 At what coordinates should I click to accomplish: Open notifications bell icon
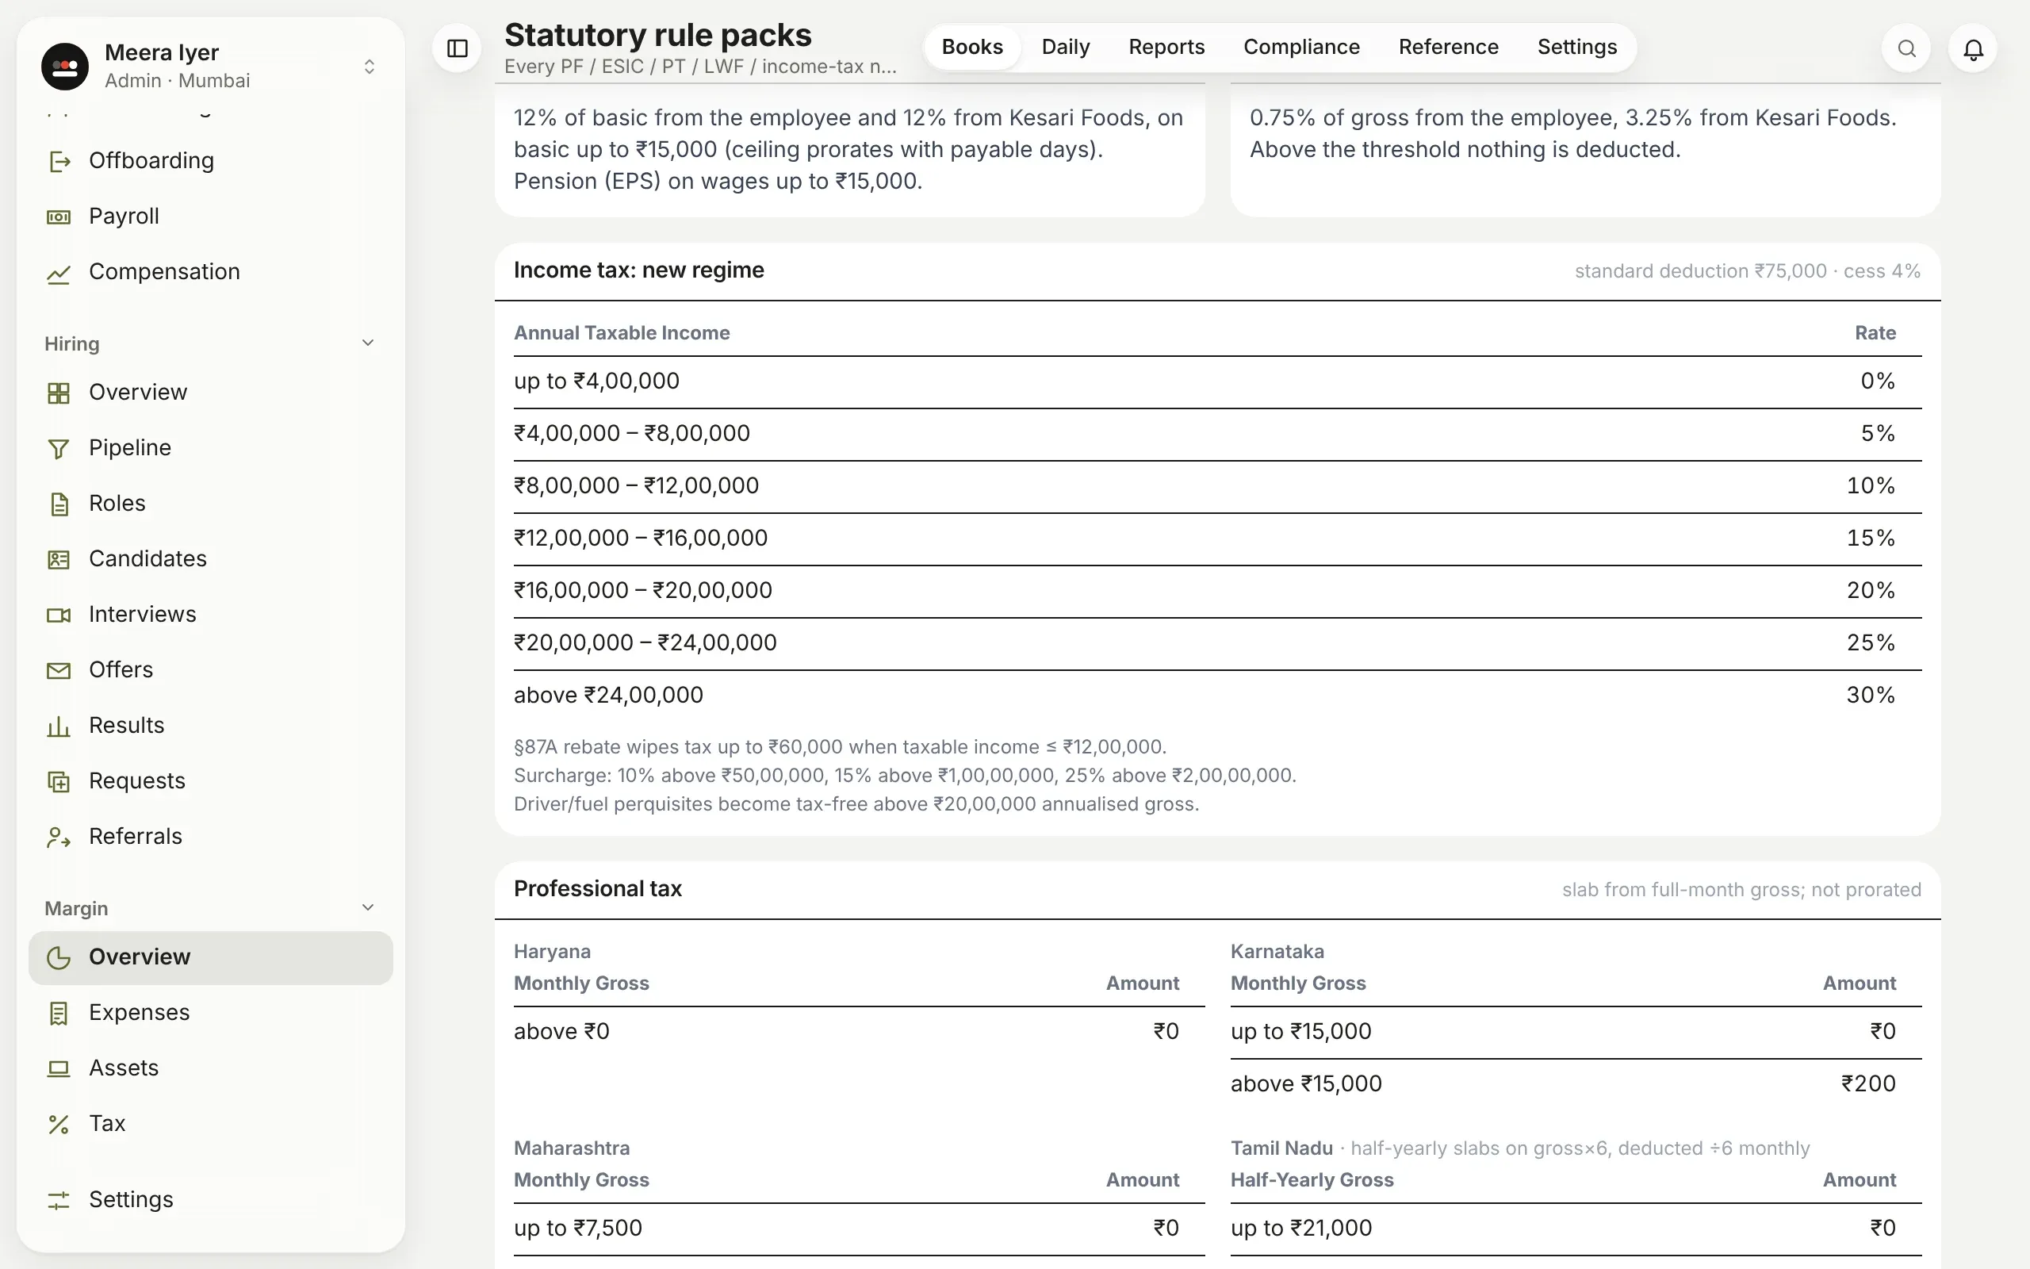tap(1973, 48)
